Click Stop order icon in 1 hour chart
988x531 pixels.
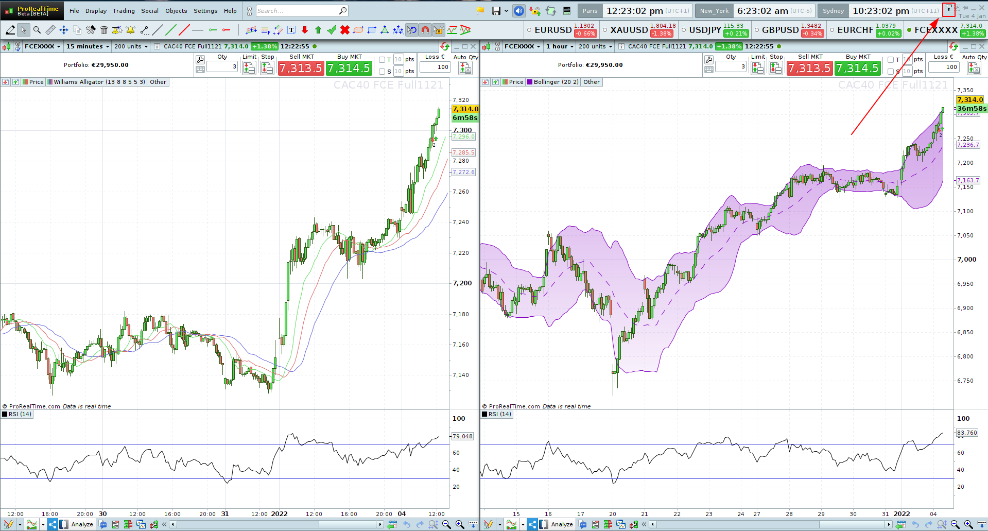776,67
